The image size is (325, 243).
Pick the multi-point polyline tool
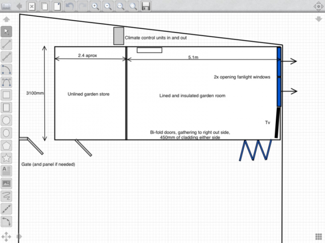pyautogui.click(x=7, y=57)
